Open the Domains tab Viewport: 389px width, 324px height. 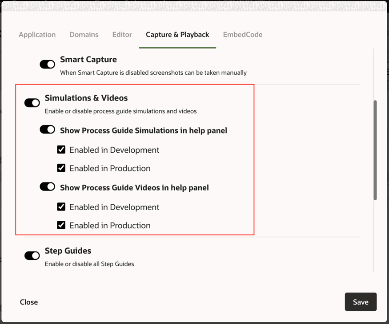pos(84,34)
